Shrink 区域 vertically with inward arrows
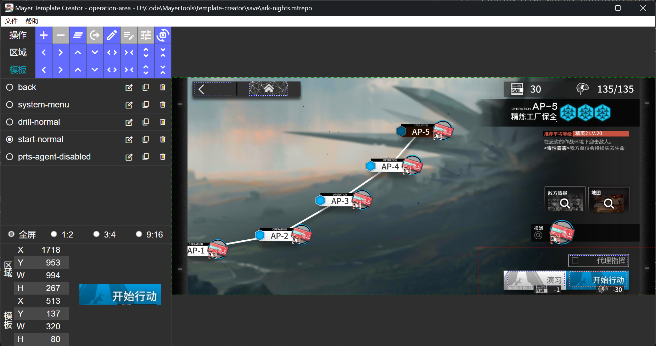The width and height of the screenshot is (656, 346). (163, 52)
